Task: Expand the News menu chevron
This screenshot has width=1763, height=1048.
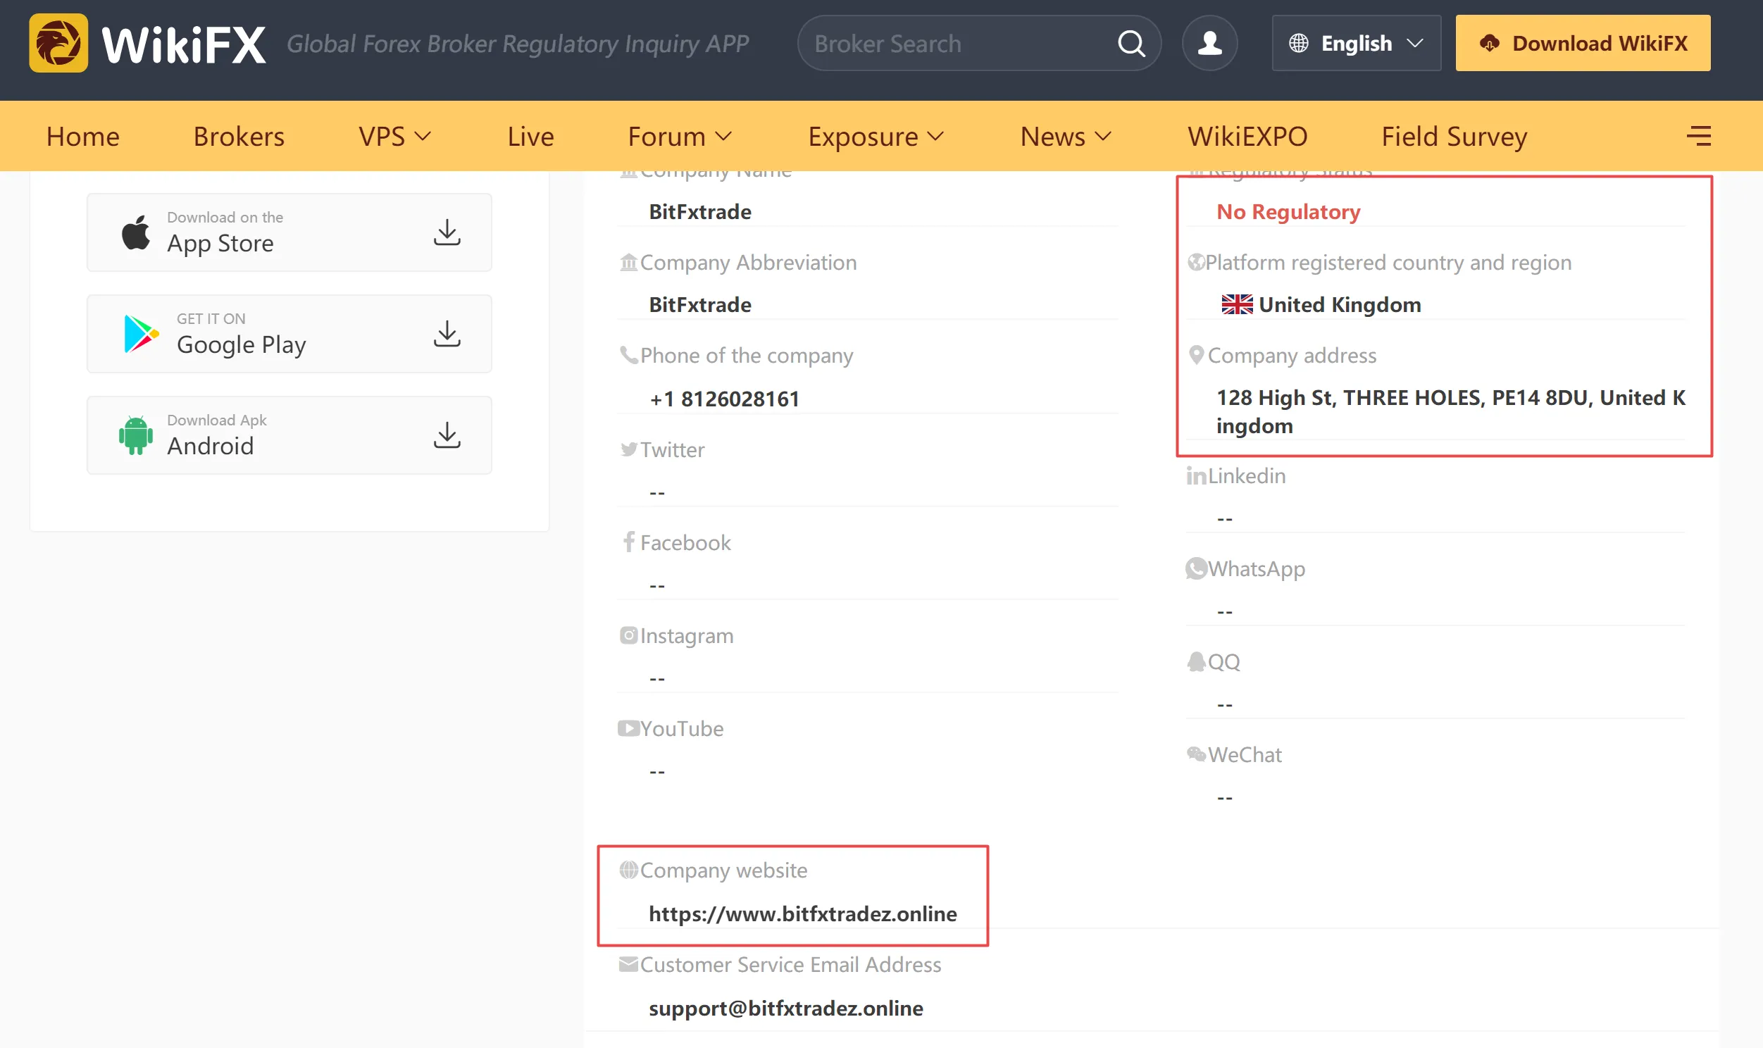Action: (1102, 136)
